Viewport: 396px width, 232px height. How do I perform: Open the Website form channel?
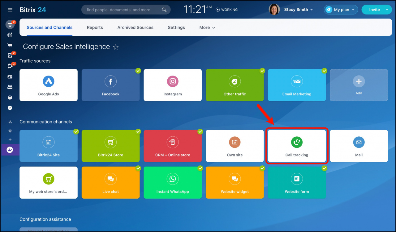pyautogui.click(x=297, y=183)
